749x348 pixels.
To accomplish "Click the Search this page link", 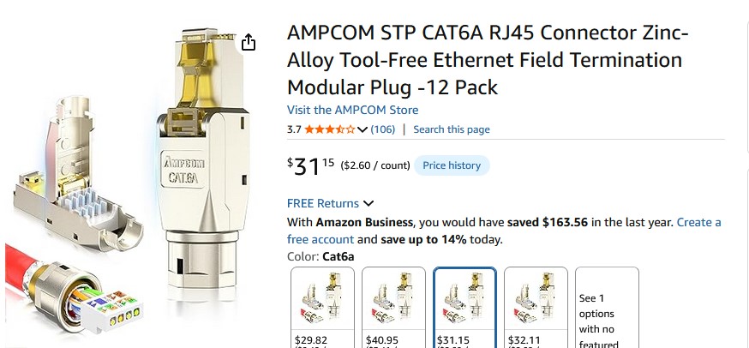I will 451,129.
